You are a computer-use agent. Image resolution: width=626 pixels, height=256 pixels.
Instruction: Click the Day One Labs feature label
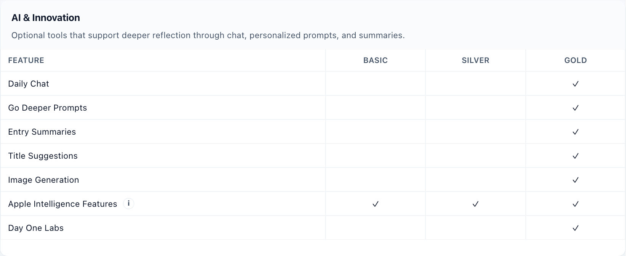[x=36, y=228]
